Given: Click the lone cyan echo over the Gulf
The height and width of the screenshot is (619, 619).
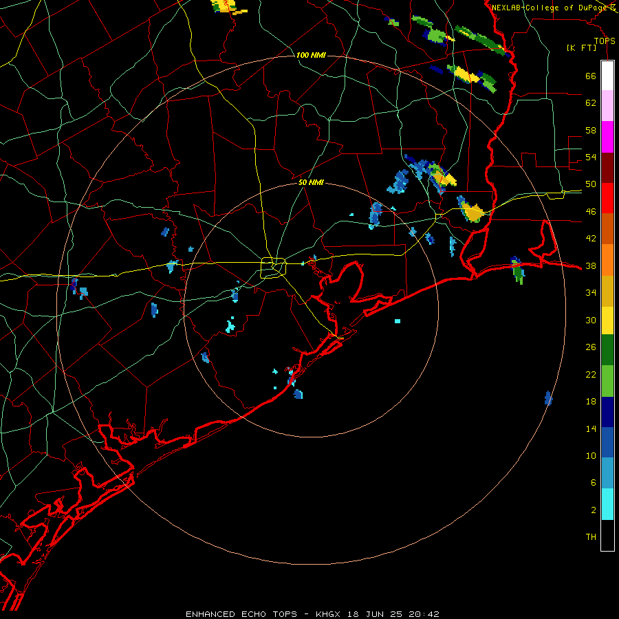Looking at the screenshot, I should (x=398, y=321).
